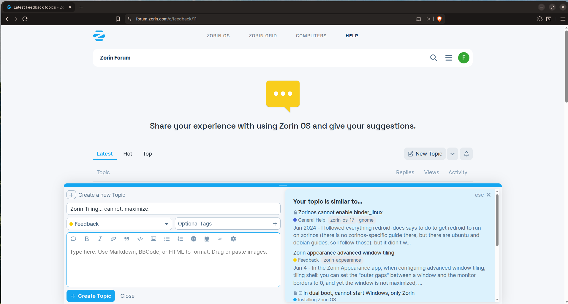Toggle italic formatting in composer
Viewport: 568px width, 304px height.
click(x=100, y=239)
